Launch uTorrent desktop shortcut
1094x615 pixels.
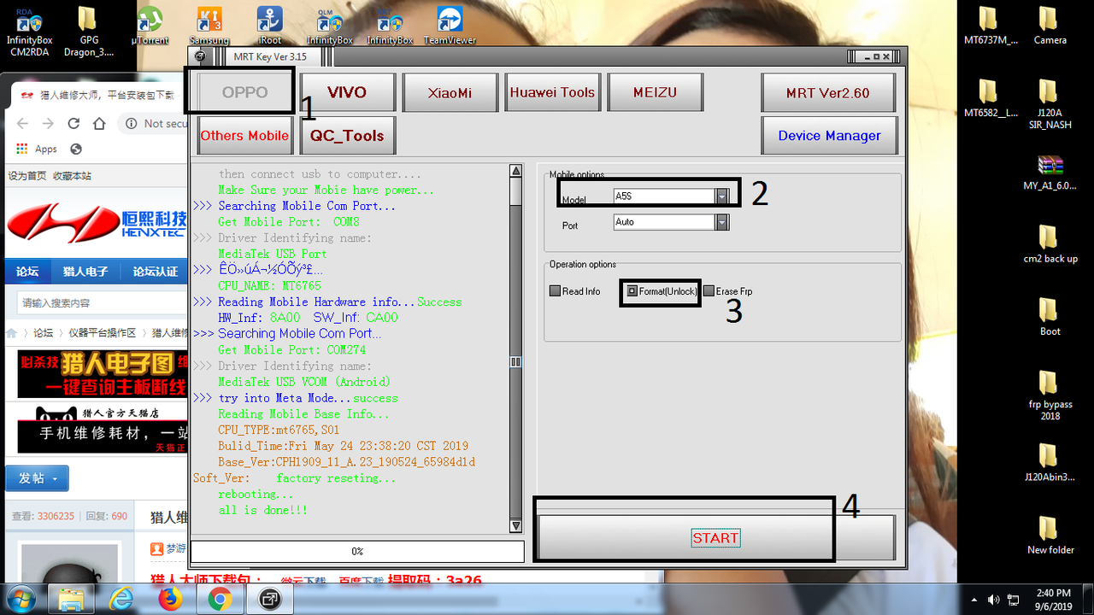[x=150, y=26]
